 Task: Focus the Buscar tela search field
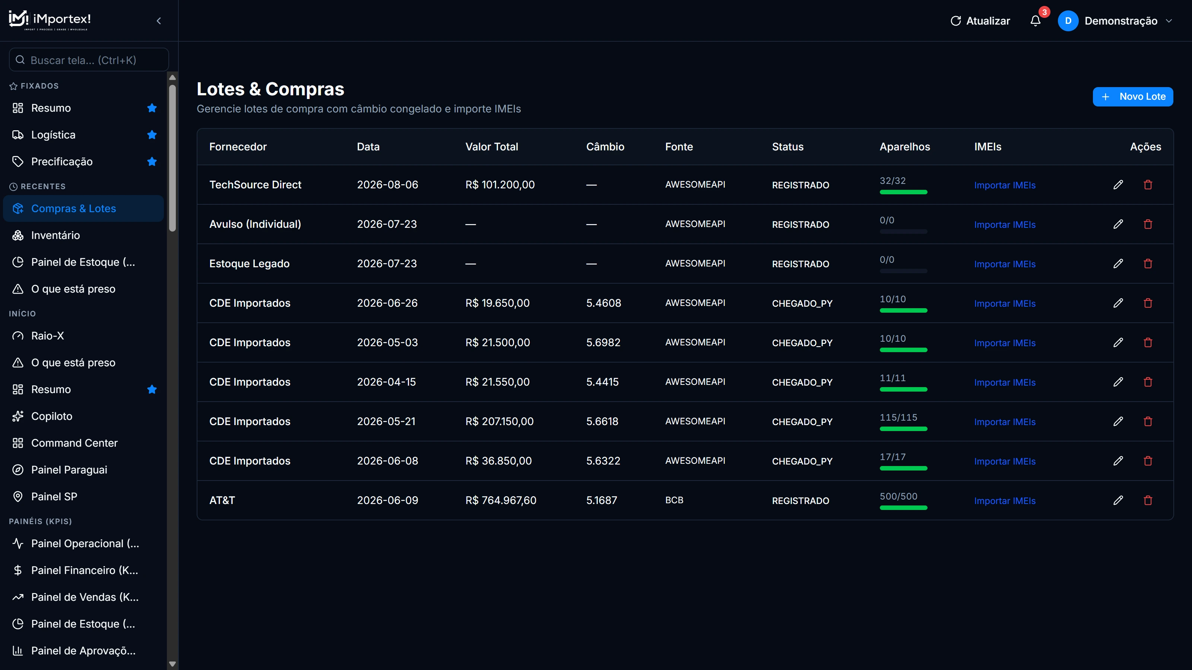click(x=89, y=60)
